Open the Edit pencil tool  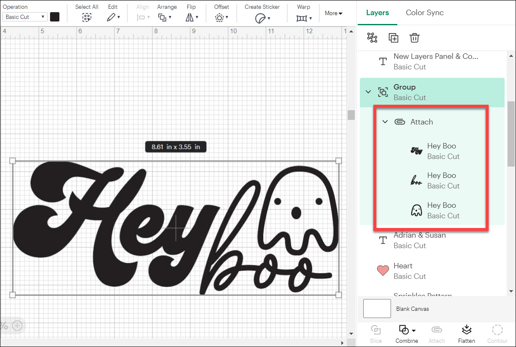coord(112,17)
